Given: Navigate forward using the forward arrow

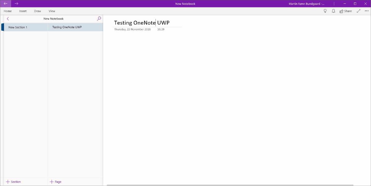Looking at the screenshot, I should [16, 3].
